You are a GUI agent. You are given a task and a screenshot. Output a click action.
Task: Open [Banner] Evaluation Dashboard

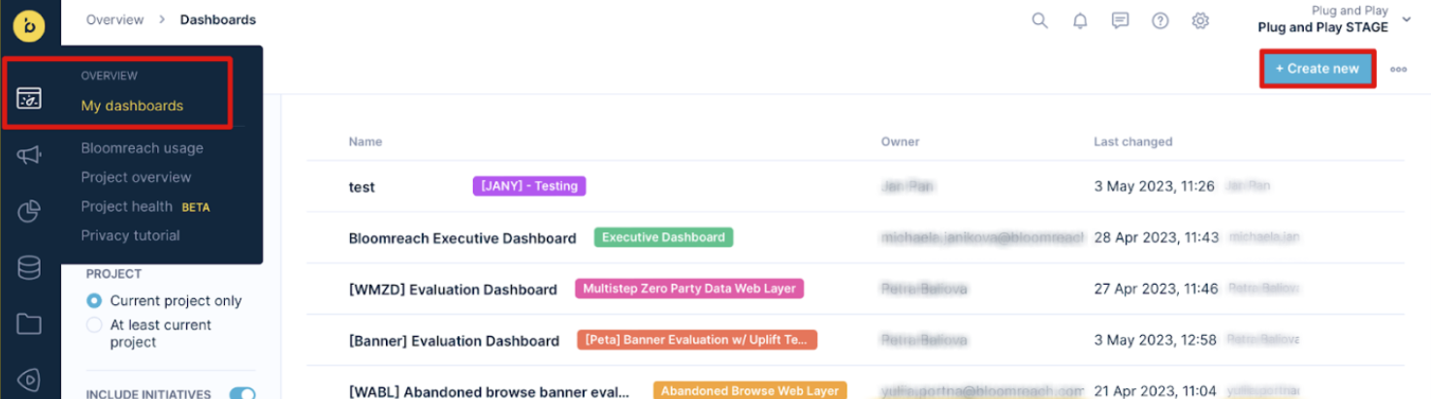454,341
